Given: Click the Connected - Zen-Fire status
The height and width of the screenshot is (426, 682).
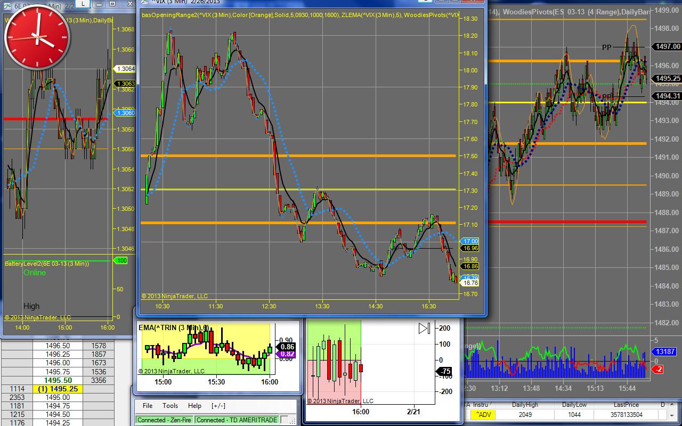Looking at the screenshot, I should tap(164, 420).
